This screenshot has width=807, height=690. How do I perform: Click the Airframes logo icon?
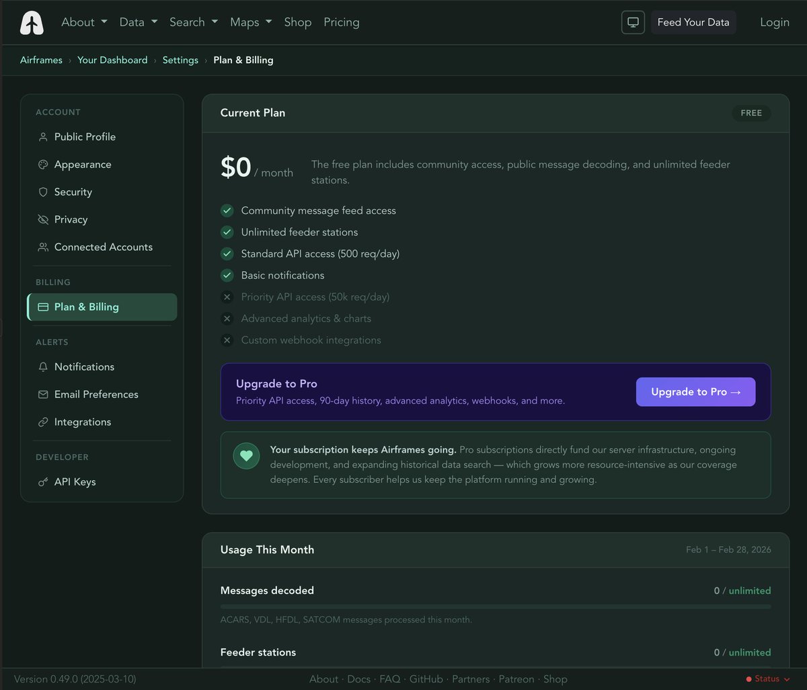point(32,23)
